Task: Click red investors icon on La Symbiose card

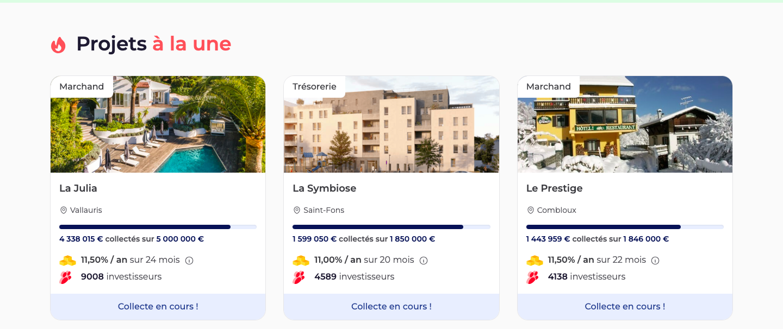Action: (299, 277)
